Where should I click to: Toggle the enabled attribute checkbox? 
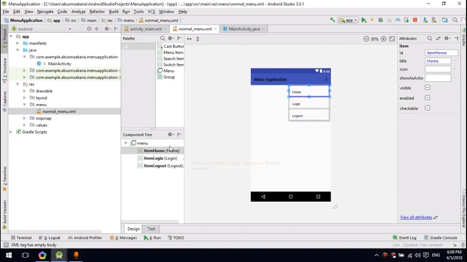tap(427, 98)
